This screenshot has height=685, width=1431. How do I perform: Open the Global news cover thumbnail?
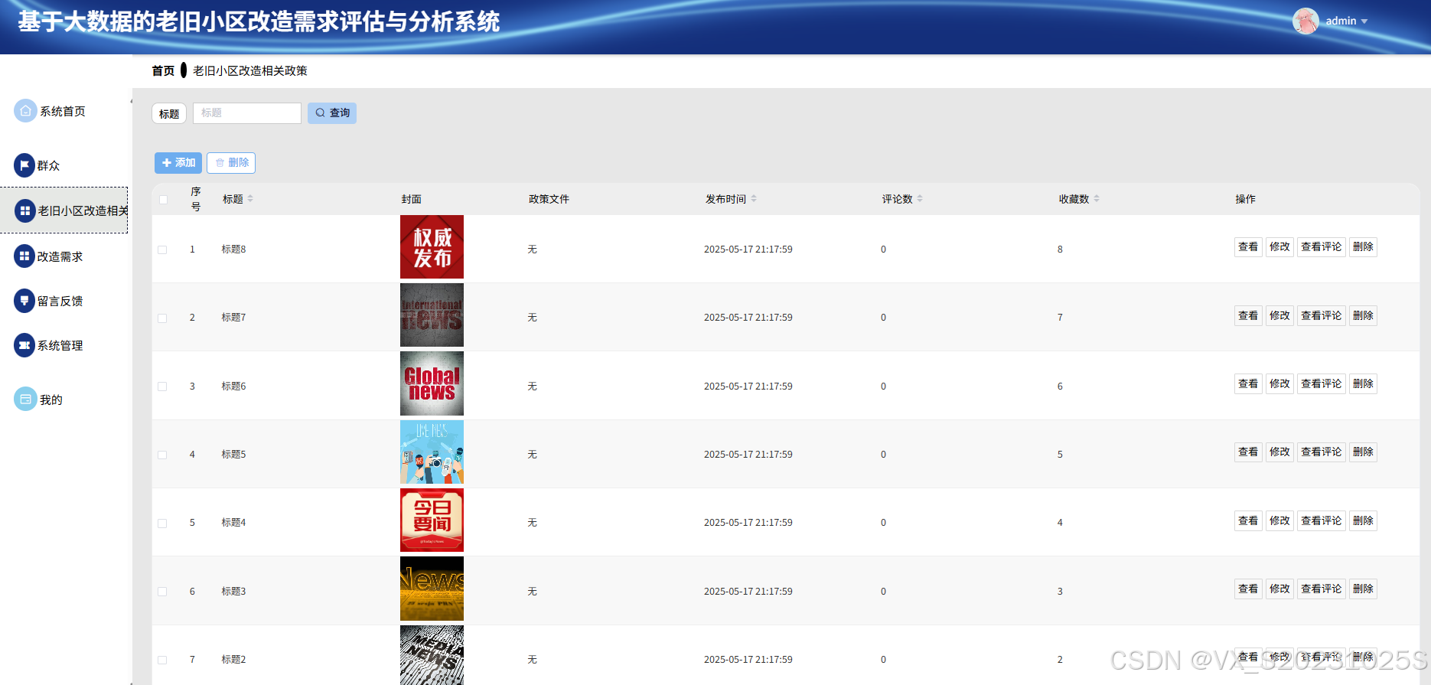432,383
